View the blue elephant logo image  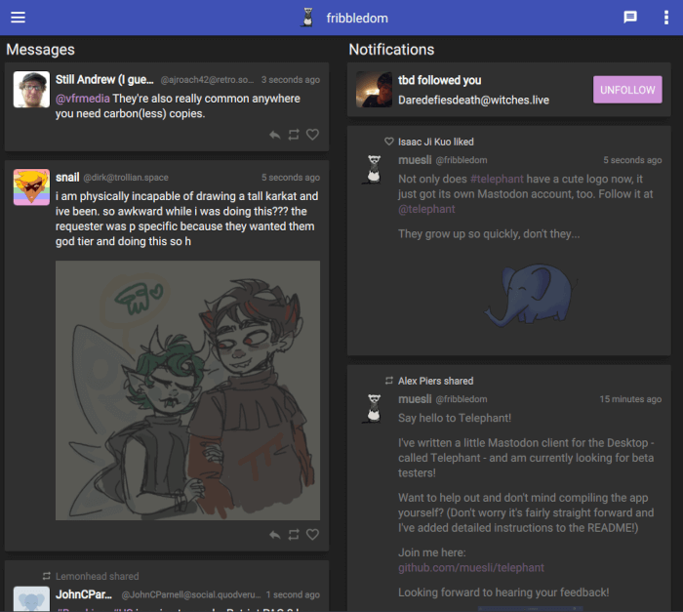tap(530, 296)
